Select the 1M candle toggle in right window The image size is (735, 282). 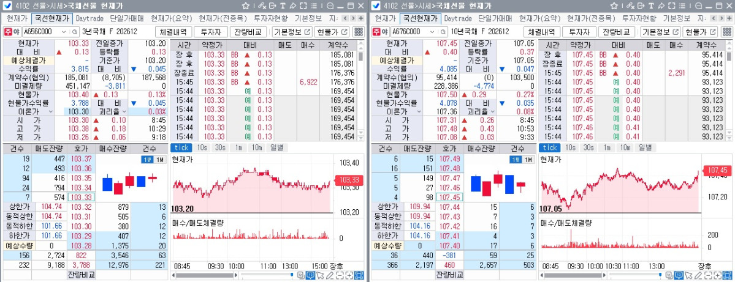coord(528,160)
